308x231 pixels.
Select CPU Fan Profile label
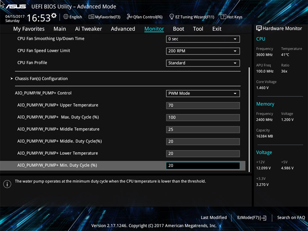click(x=32, y=62)
